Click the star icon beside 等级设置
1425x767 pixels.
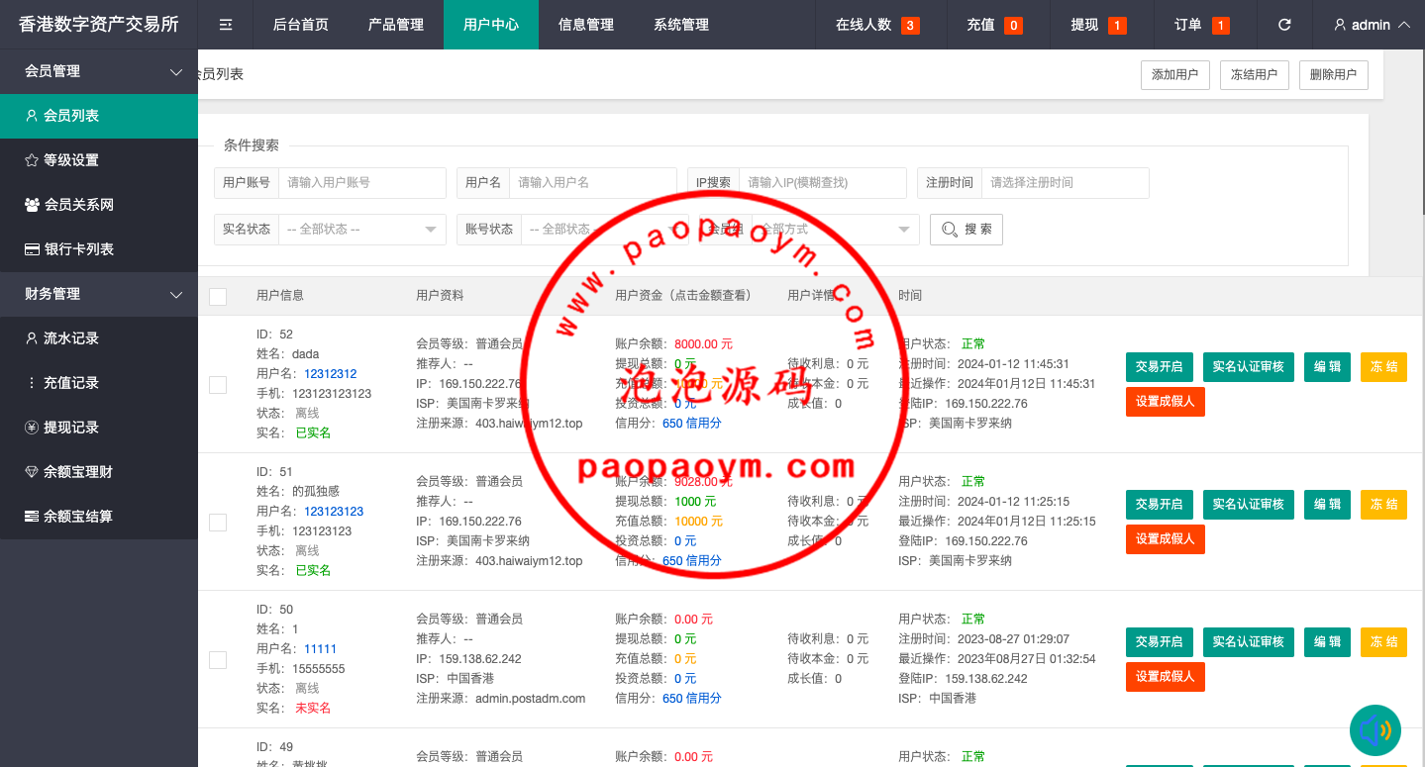(32, 160)
